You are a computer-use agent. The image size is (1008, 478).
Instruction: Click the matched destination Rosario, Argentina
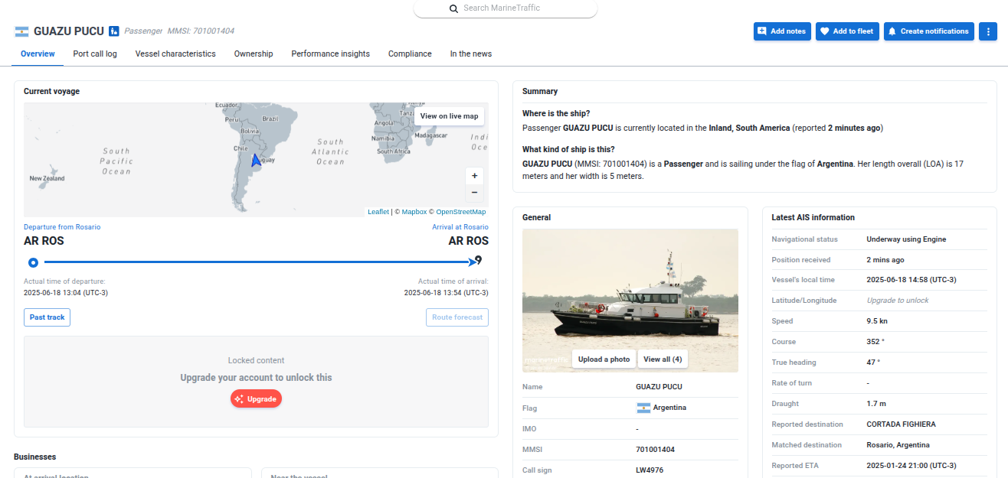pyautogui.click(x=898, y=445)
